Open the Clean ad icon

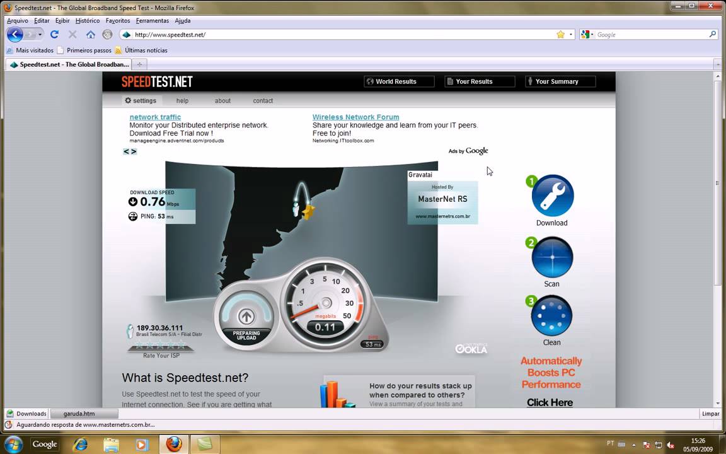(x=552, y=316)
